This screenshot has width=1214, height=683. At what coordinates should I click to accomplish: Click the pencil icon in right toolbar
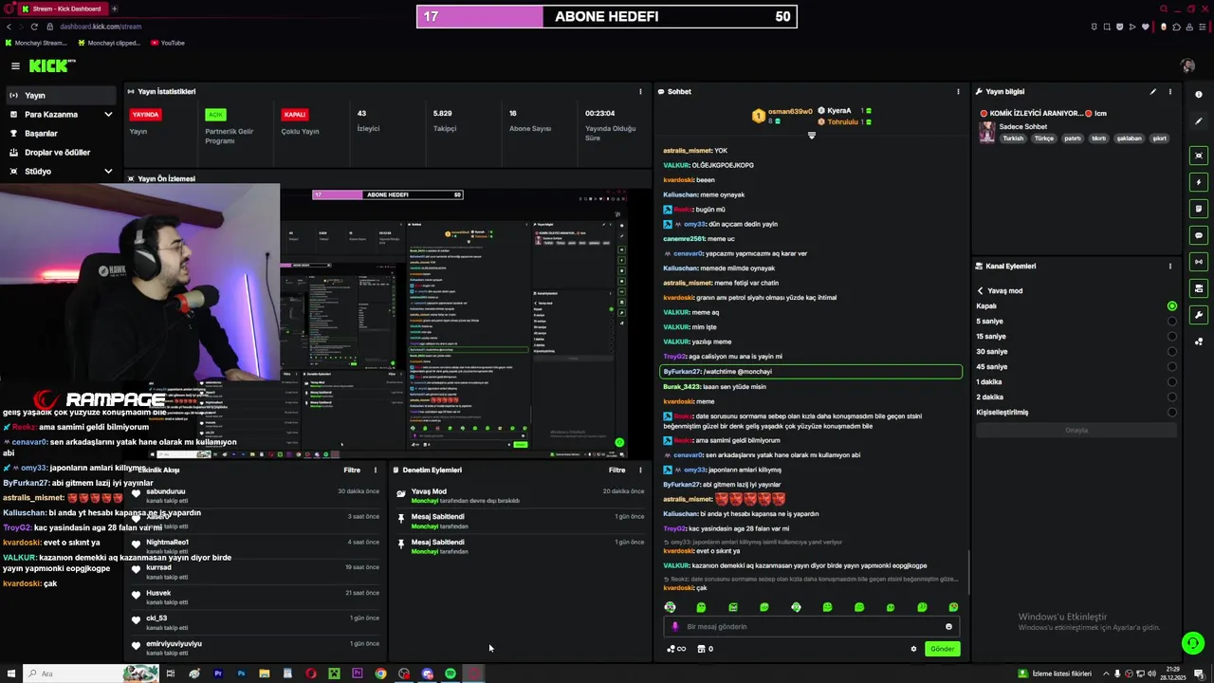[x=1199, y=121]
